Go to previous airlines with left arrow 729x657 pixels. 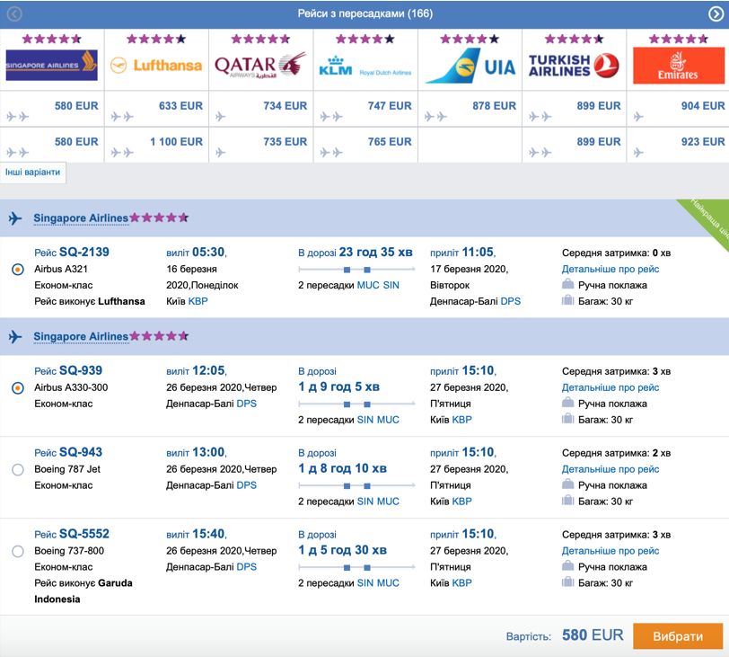(x=14, y=14)
